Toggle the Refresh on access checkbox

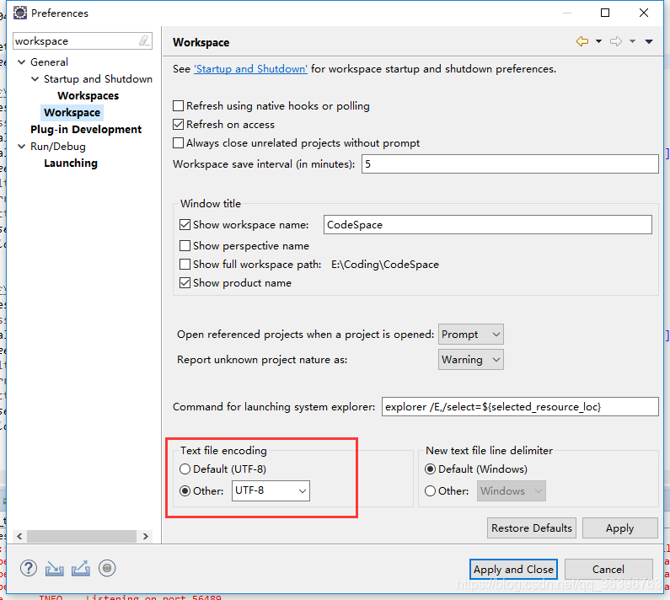click(178, 125)
